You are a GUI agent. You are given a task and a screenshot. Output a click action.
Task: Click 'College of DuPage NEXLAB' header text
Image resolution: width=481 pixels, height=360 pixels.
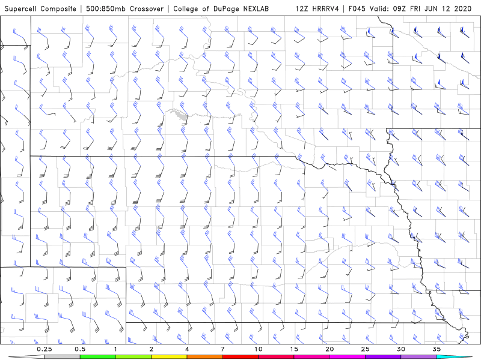point(221,8)
